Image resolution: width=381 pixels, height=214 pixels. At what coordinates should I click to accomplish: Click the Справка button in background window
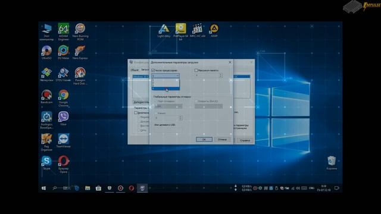click(245, 140)
